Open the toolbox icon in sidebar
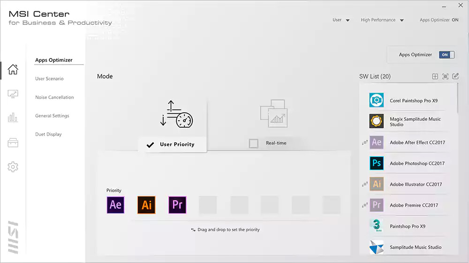 click(x=13, y=143)
